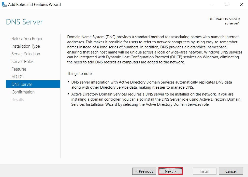Open the Features step
Image resolution: width=248 pixels, height=177 pixels.
pos(19,69)
